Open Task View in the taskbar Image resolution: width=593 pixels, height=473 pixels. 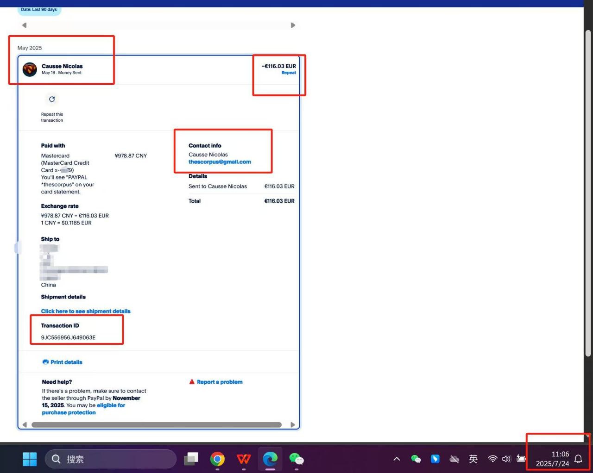point(191,459)
